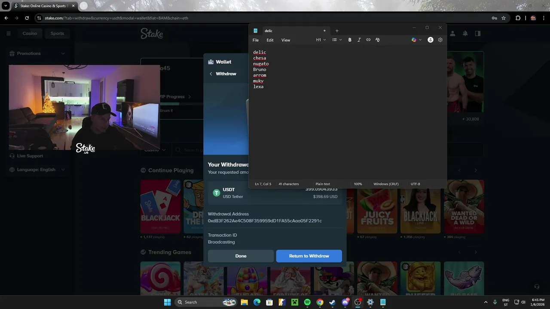Insert a link in Notepad toolbar
Image resolution: width=550 pixels, height=309 pixels.
(368, 40)
